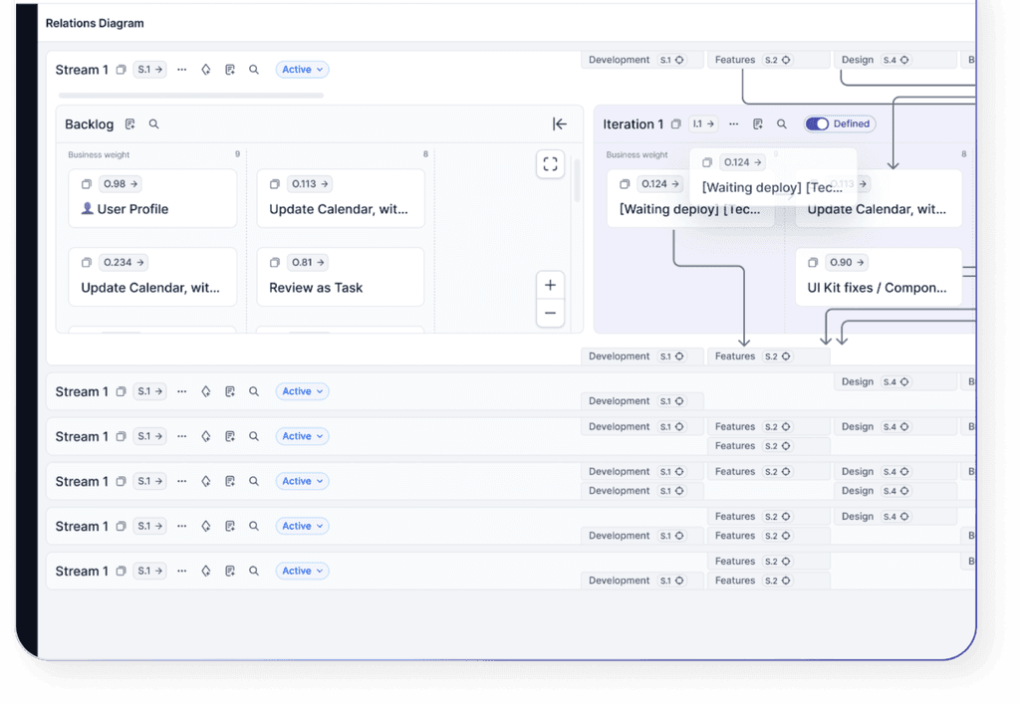Toggle the copy icon on UI Kit fixes card

pyautogui.click(x=812, y=262)
